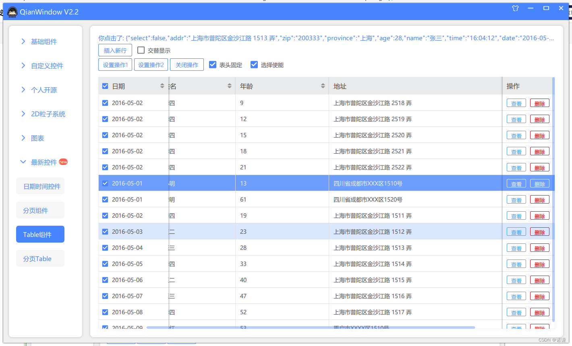Uncheck the row for 四川省成都市XXX区1510号
The height and width of the screenshot is (346, 572).
point(105,183)
